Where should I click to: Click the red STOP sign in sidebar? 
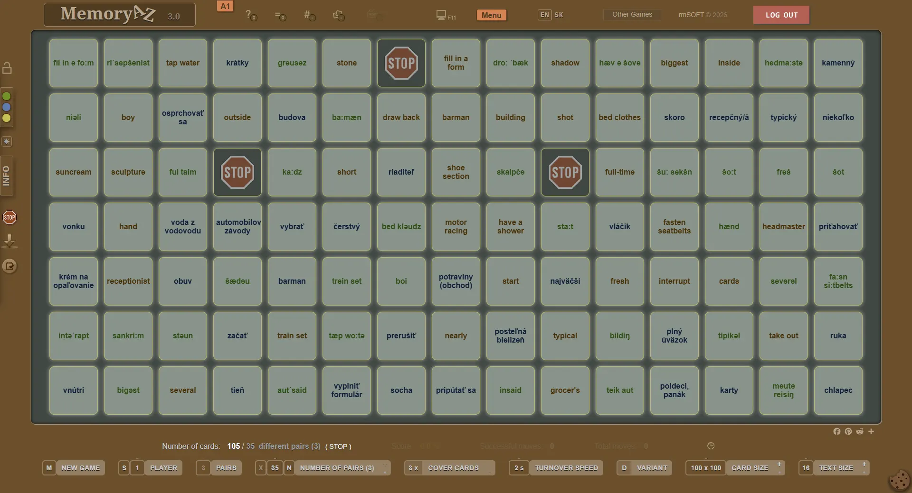click(9, 217)
